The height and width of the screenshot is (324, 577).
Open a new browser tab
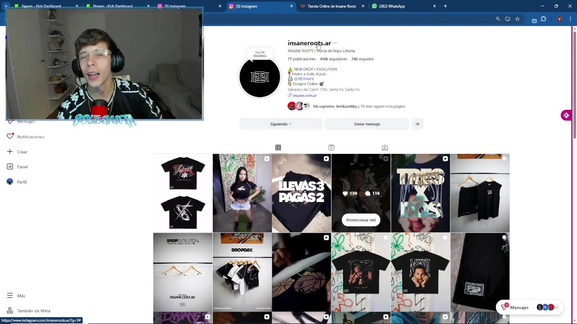coord(445,6)
